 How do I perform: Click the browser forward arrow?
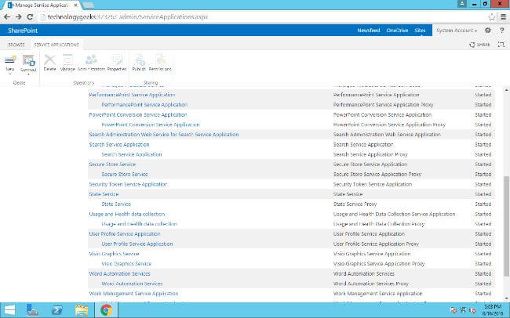19,17
